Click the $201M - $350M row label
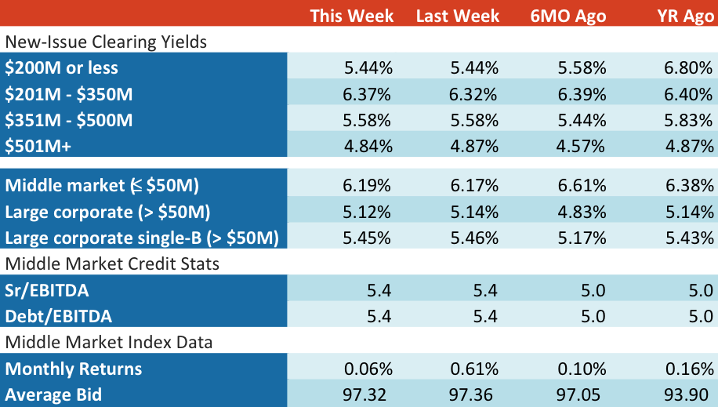 tap(69, 94)
